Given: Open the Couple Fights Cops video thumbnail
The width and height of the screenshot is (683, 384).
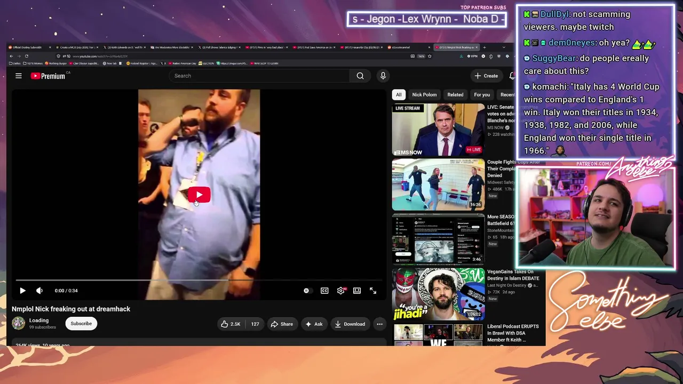Looking at the screenshot, I should pos(438,185).
